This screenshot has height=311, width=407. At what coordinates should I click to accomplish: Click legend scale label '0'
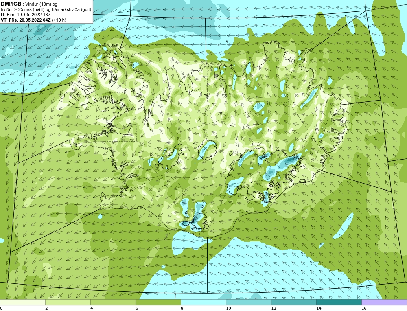pos(1,308)
